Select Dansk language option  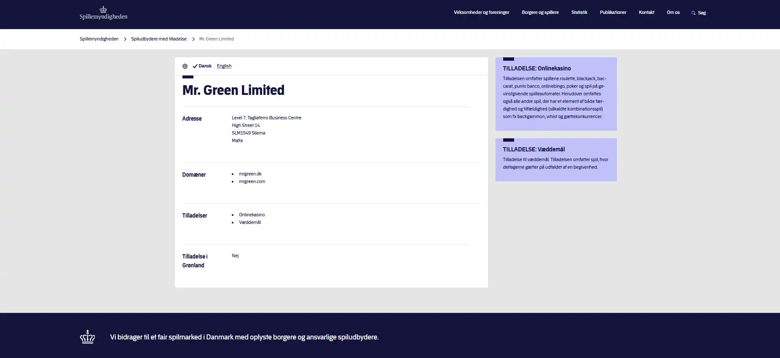tap(205, 66)
